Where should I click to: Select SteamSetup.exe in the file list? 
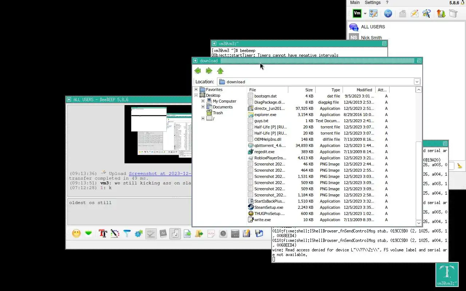click(x=269, y=207)
